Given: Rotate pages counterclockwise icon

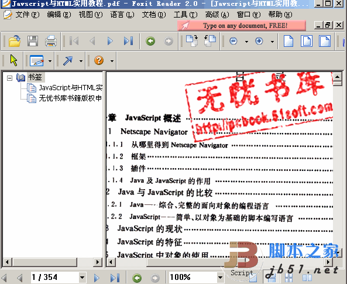Looking at the screenshot, I should (x=210, y=41).
